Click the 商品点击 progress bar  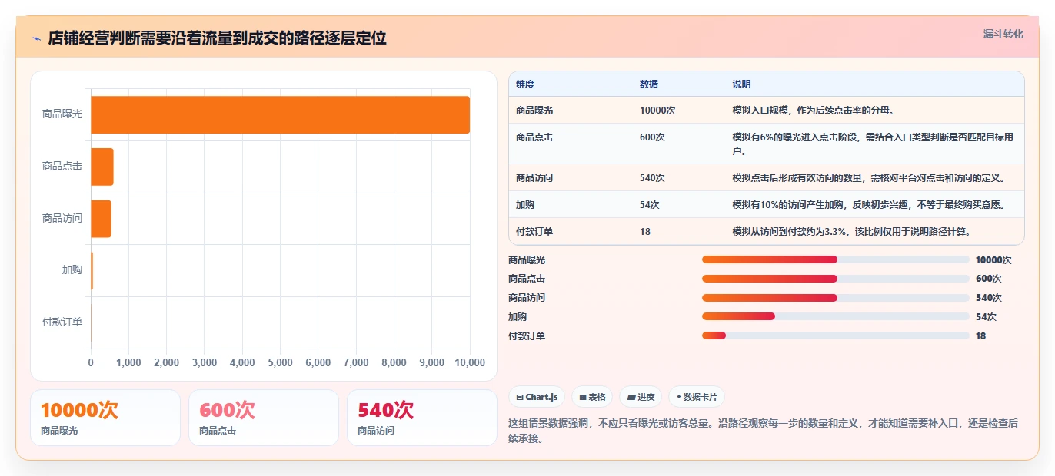click(x=835, y=279)
